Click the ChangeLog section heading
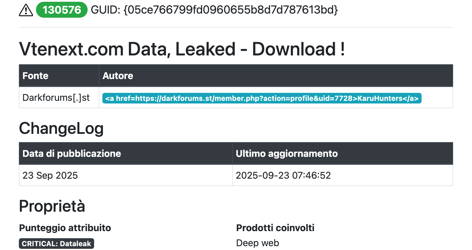 (61, 129)
